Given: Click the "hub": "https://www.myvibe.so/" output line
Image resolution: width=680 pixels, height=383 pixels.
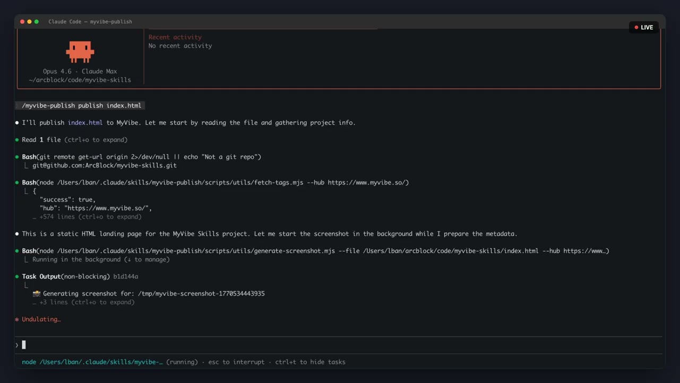Looking at the screenshot, I should click(x=96, y=208).
